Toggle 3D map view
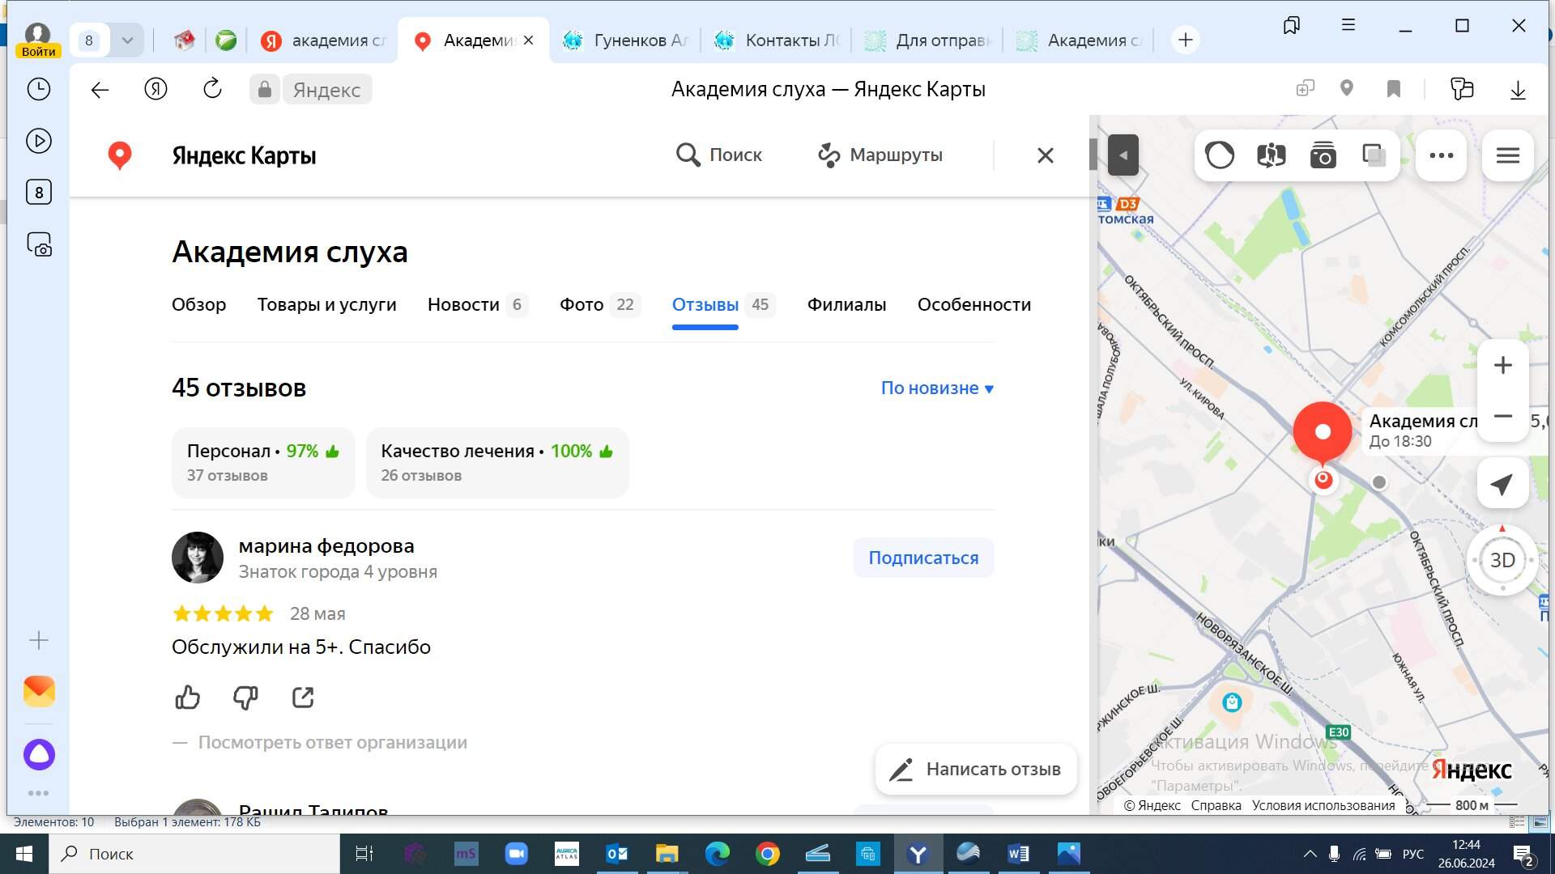The width and height of the screenshot is (1555, 874). pos(1502,560)
